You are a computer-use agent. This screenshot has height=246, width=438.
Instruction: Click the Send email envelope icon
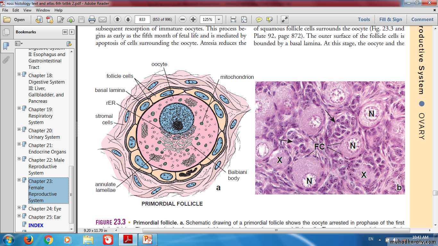(103, 20)
